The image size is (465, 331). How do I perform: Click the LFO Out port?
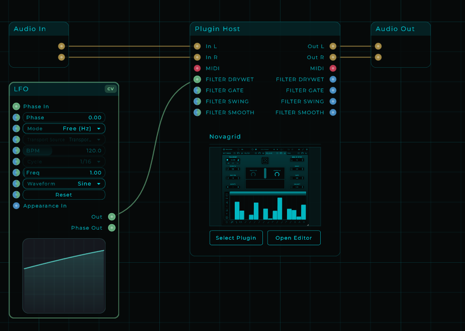point(112,217)
